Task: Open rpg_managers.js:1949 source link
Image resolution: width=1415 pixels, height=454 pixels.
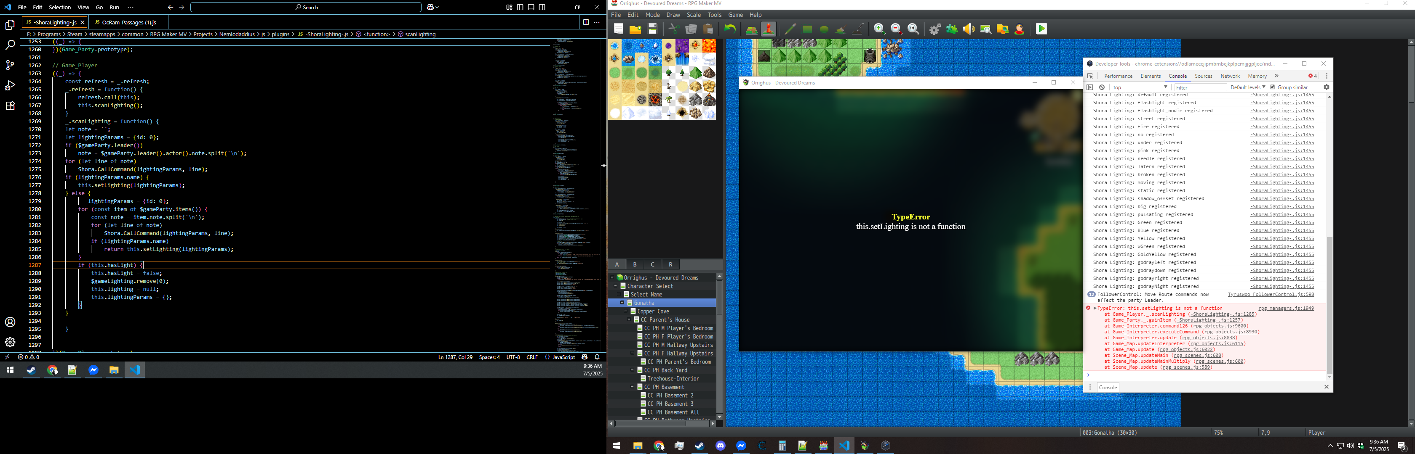Action: [x=1286, y=308]
